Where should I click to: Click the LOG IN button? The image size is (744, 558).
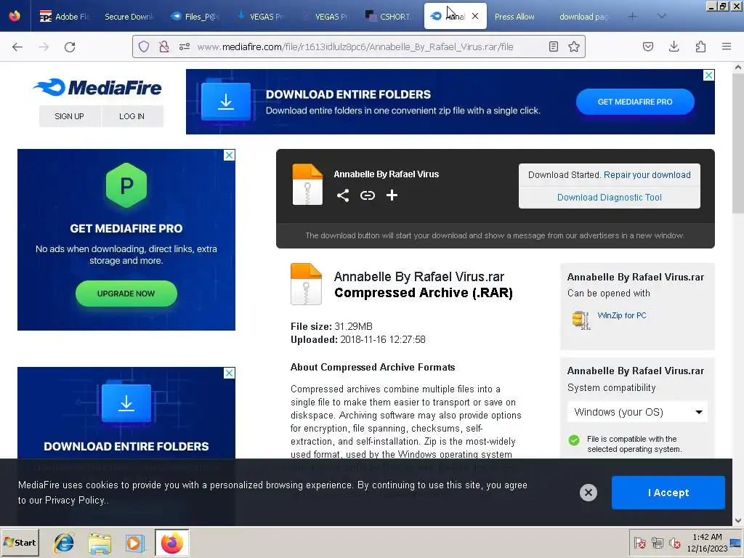[132, 116]
